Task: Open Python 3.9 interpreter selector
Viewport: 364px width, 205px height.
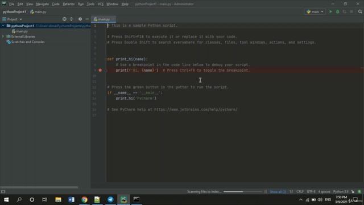Action: 341,191
